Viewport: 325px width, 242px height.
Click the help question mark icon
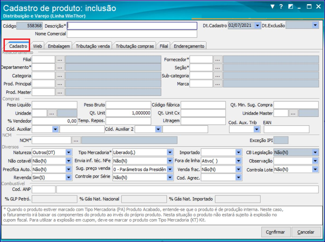point(281,7)
